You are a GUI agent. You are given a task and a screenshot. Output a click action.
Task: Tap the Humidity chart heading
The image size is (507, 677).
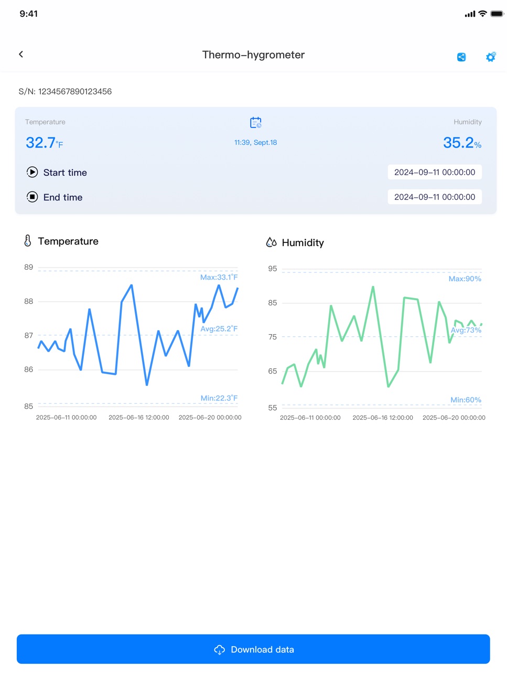303,242
